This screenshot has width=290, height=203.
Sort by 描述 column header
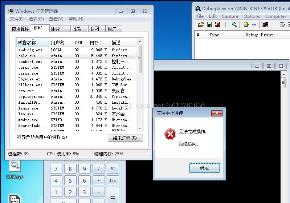123,43
